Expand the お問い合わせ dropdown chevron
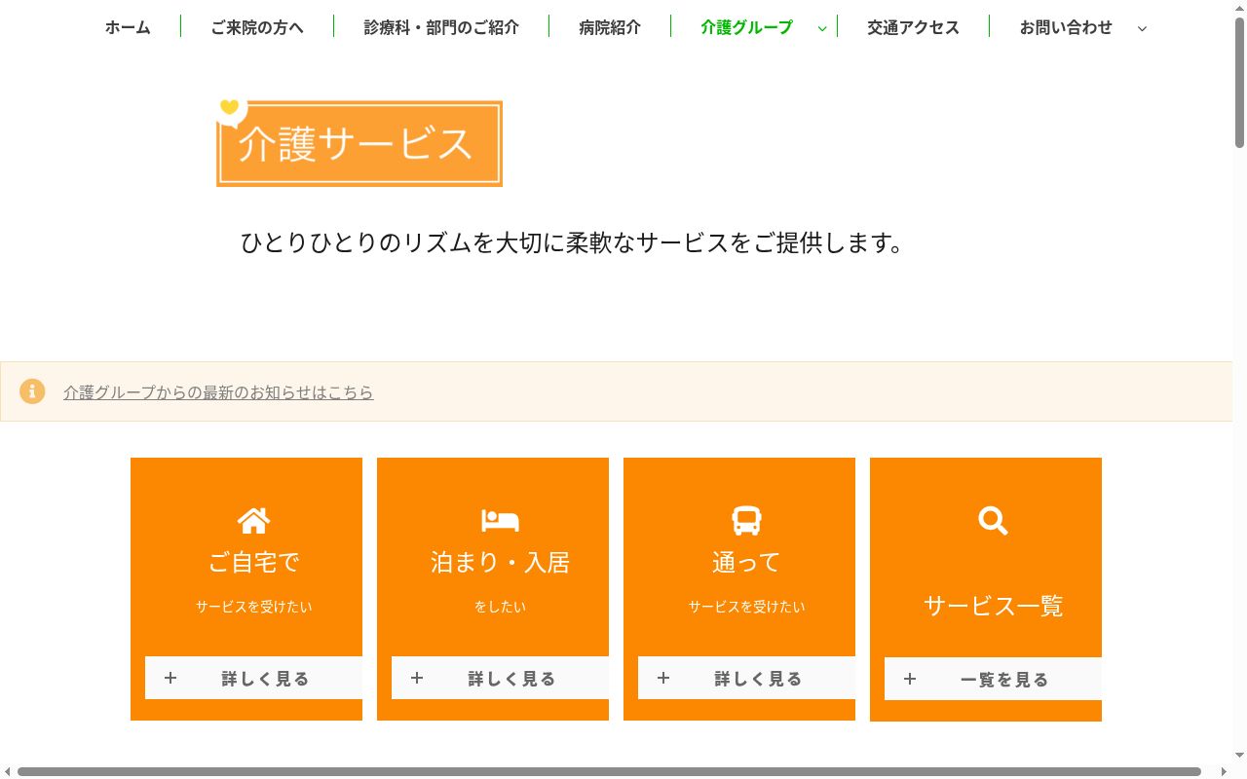The width and height of the screenshot is (1247, 779). point(1142,28)
